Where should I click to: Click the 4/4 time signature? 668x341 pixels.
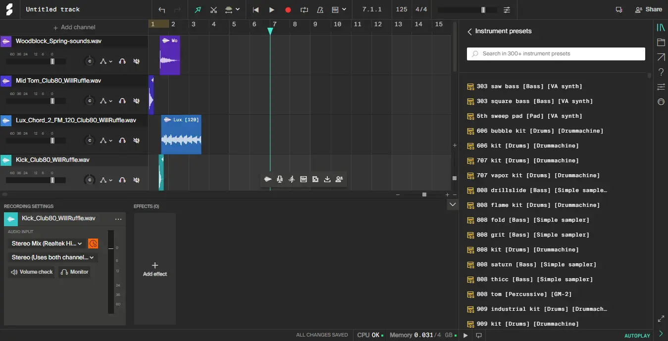(x=421, y=9)
